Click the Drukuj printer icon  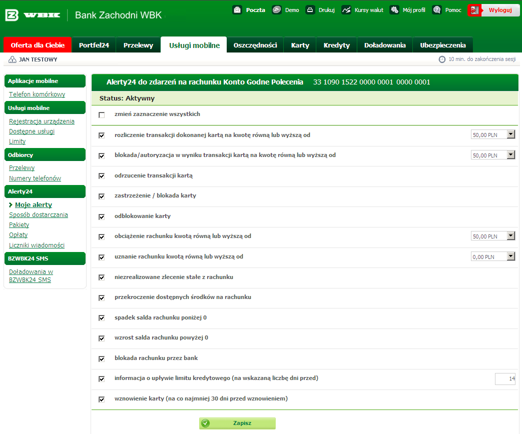310,10
